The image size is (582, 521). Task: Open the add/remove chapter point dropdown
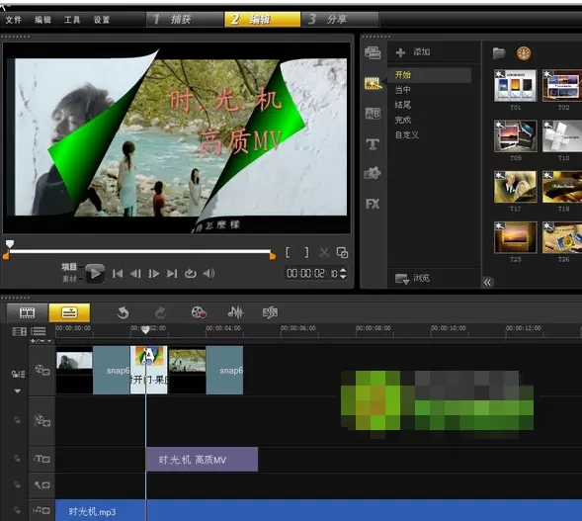[x=42, y=341]
